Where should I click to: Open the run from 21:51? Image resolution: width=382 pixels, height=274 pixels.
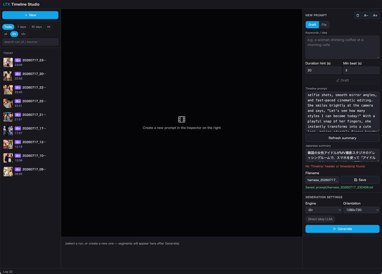click(x=30, y=117)
